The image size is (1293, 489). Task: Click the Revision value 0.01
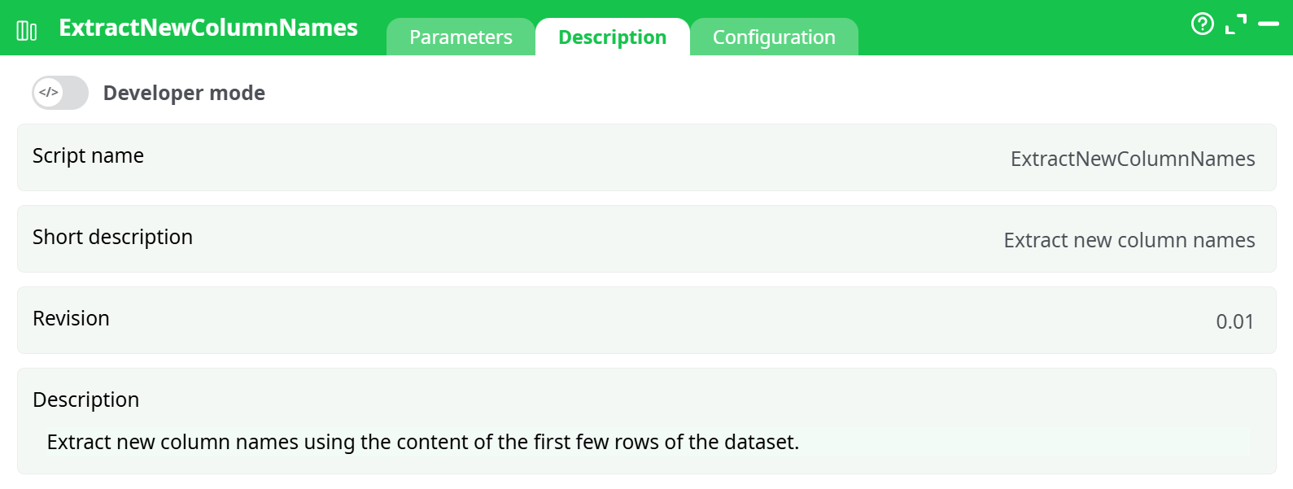(1234, 321)
